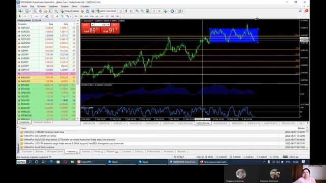Viewport: 326px width, 183px height.
Task: Expand the arrows drawing objects dropdown
Action: coord(70,16)
